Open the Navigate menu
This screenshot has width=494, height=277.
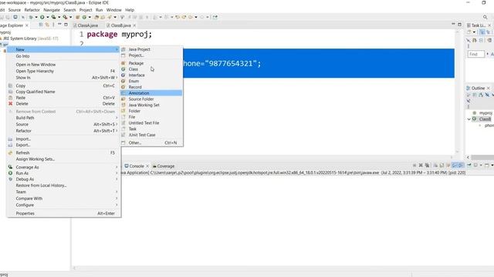[52, 10]
